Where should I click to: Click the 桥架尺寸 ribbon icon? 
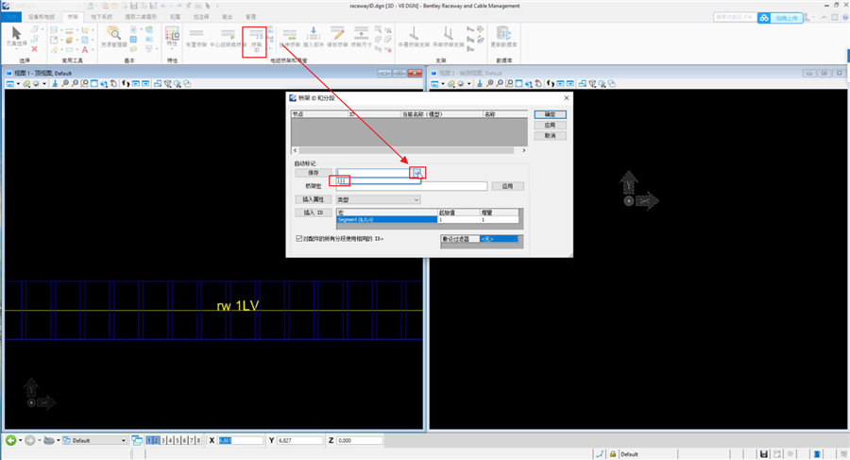(361, 36)
